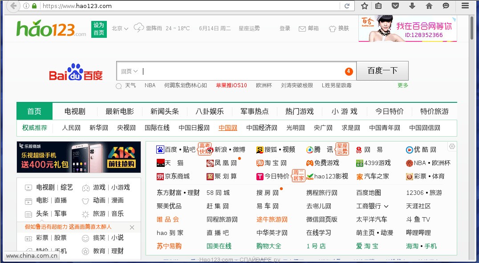This screenshot has height=263, width=479.
Task: Bookmark this page with the star icon
Action: click(365, 6)
